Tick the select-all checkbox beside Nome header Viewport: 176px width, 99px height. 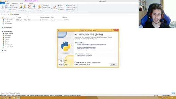16,17
